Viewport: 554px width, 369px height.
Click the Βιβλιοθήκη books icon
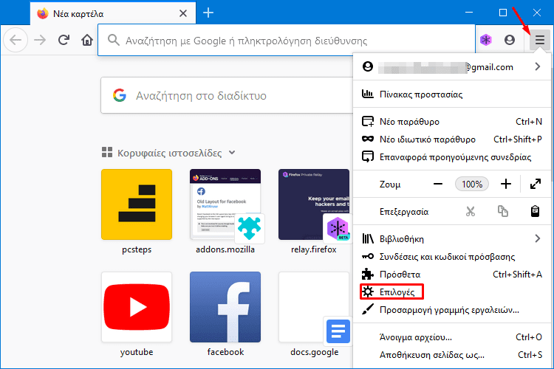pyautogui.click(x=367, y=238)
